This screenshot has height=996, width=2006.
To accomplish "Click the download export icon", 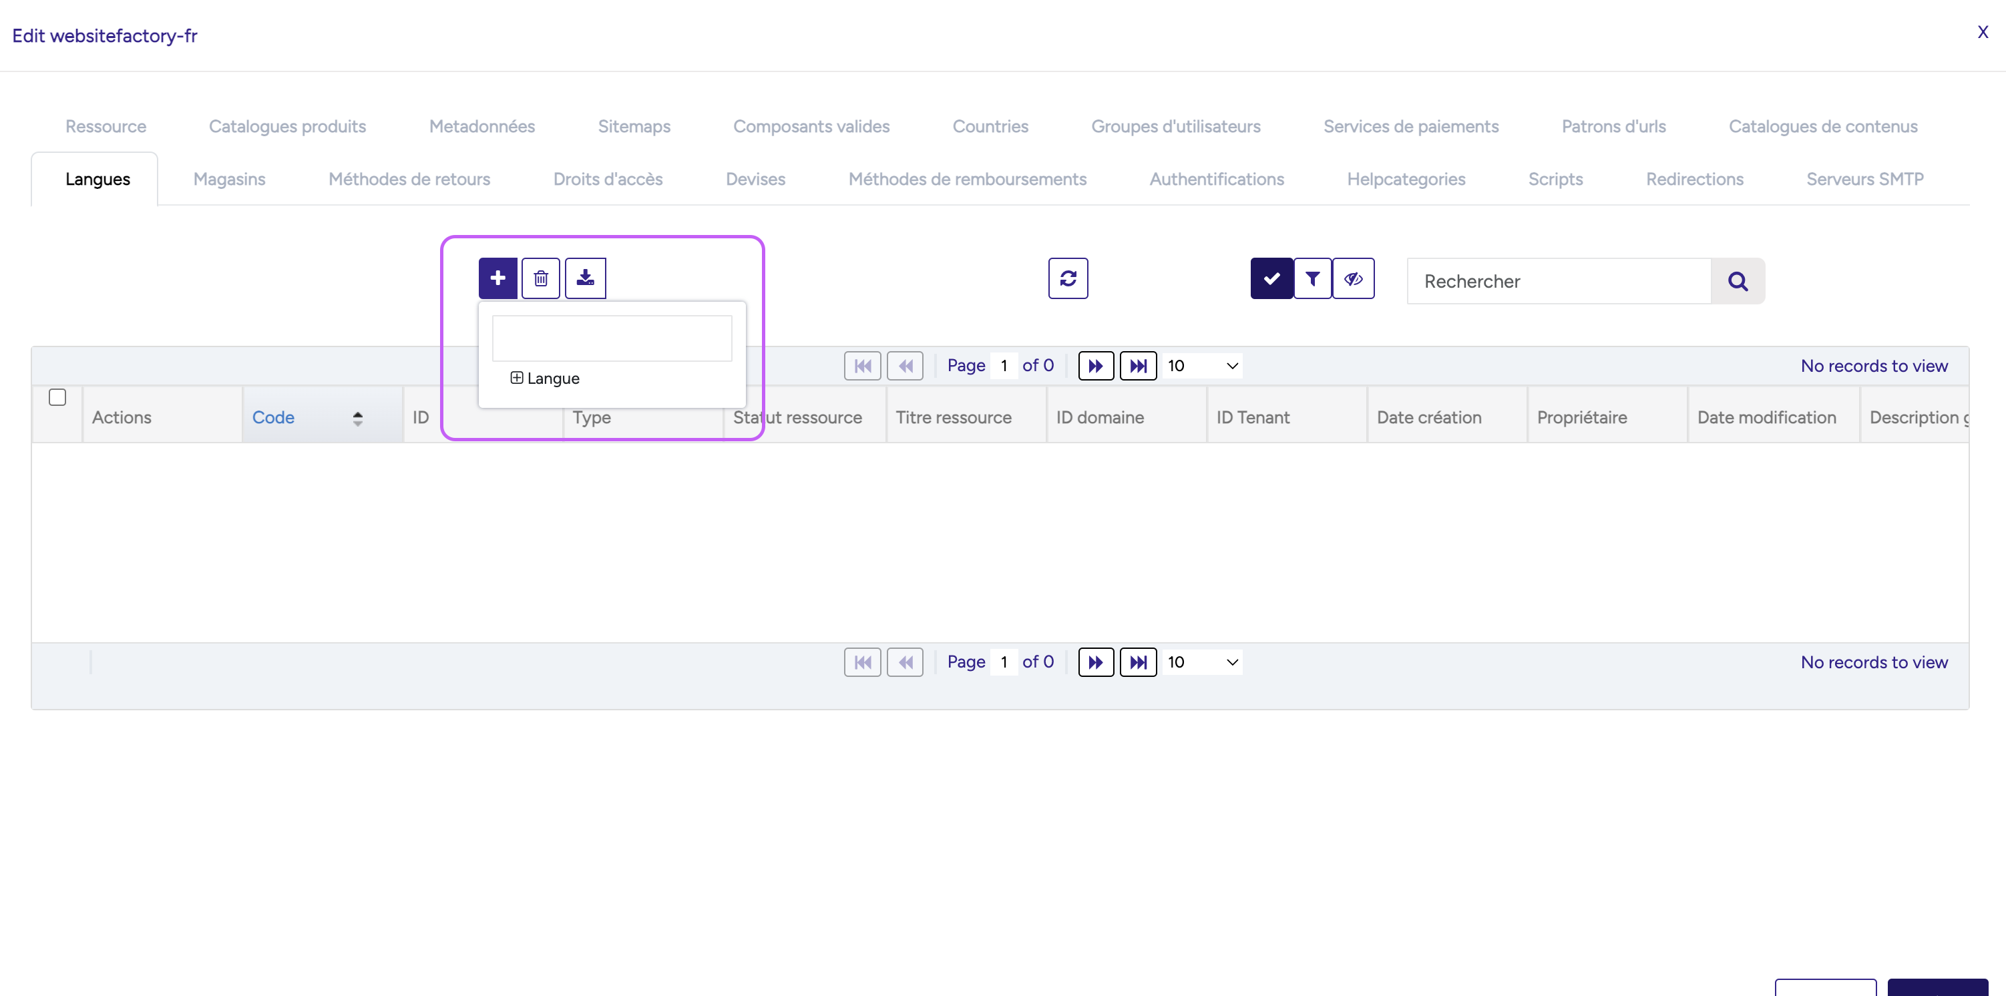I will coord(585,278).
